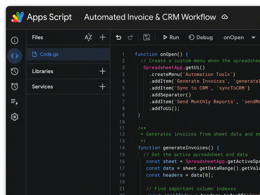Click the '.addSeparator()' code line
Image resolution: width=260 pixels, height=195 pixels.
(170, 95)
